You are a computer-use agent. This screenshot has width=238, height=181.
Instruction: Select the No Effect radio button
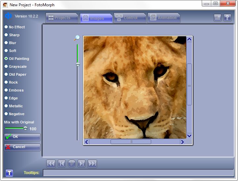(15, 27)
